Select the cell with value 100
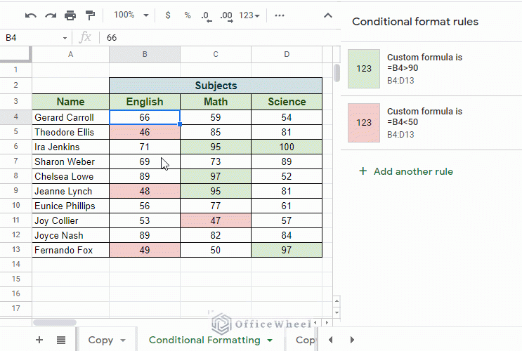This screenshot has height=351, width=522. pos(287,147)
